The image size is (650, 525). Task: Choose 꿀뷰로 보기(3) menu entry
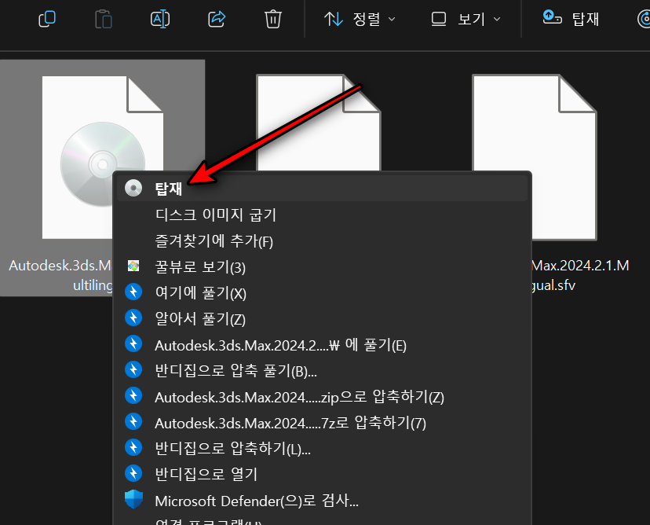click(322, 267)
